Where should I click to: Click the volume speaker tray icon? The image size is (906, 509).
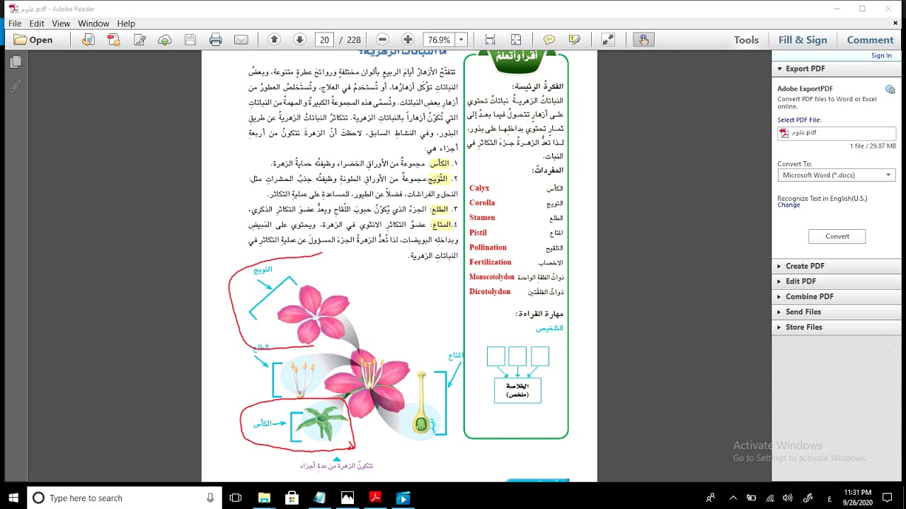[788, 498]
